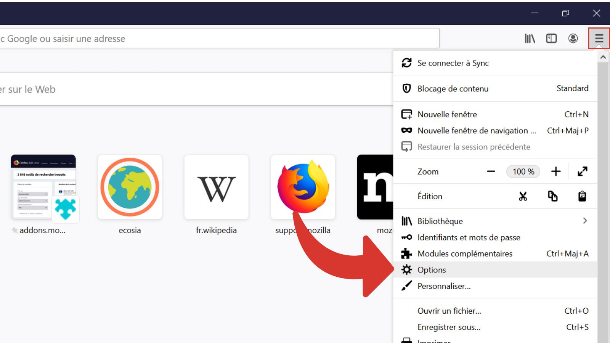
Task: Open Identifiants et mots de passe
Action: point(469,237)
